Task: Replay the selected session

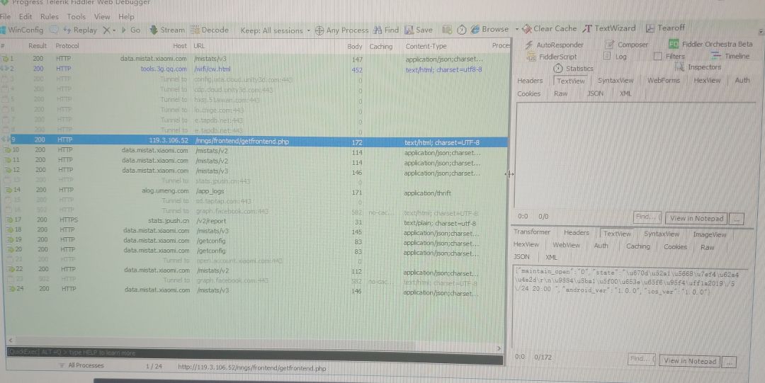Action: [81, 30]
